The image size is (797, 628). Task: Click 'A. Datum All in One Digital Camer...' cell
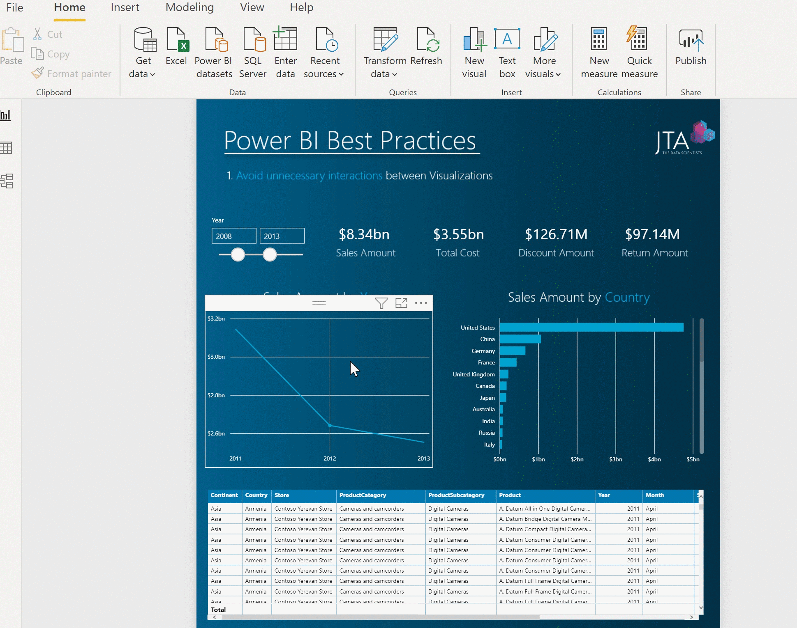(545, 509)
